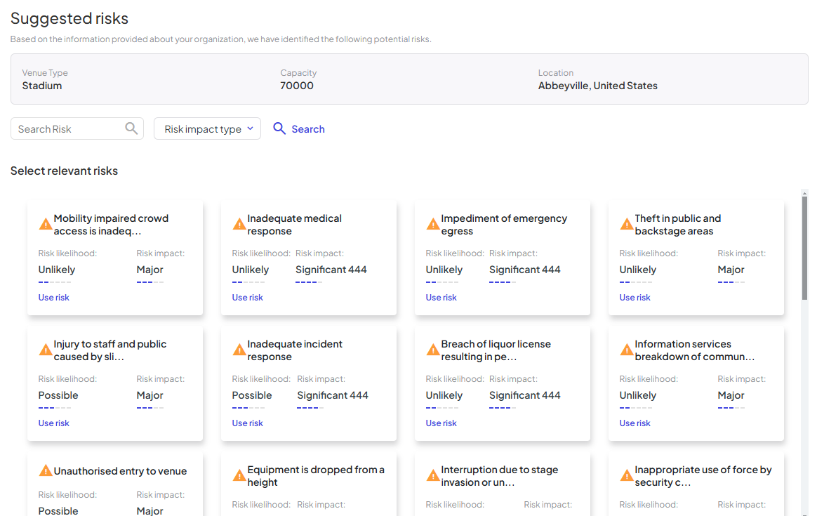Click Significant 444 on Inadequate medical response card
817x516 pixels.
click(x=331, y=270)
